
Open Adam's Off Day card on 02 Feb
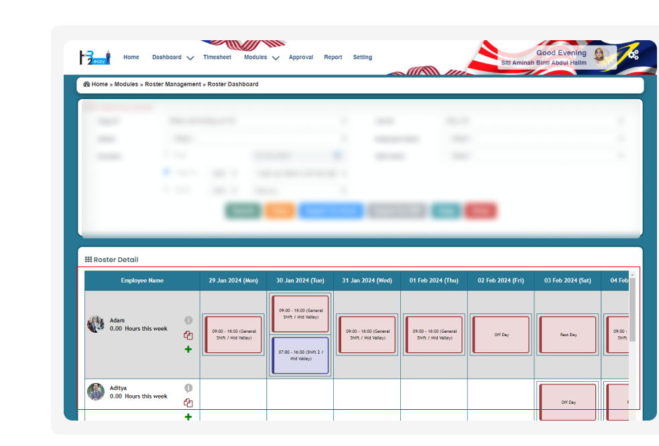[x=501, y=334]
